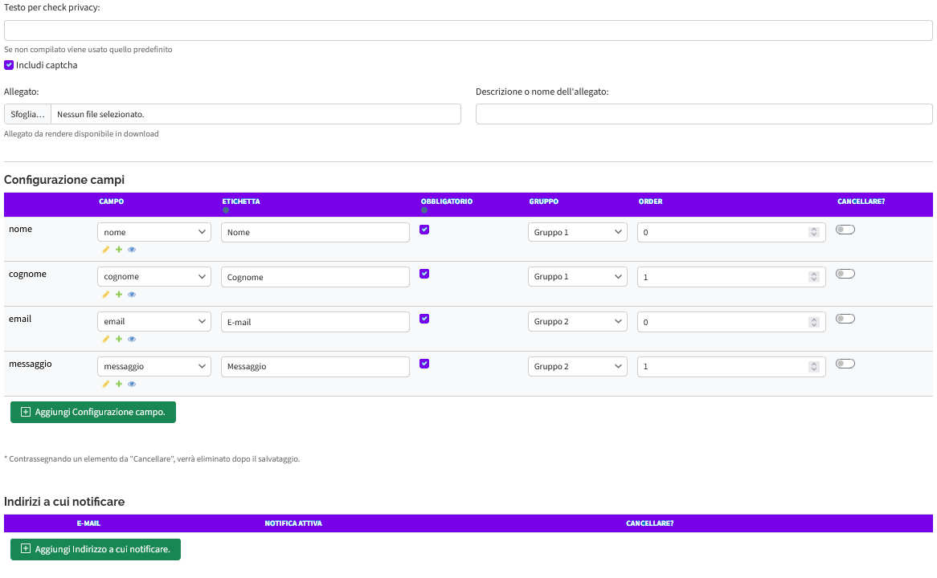Click the CAMPO column header
Image resolution: width=937 pixels, height=578 pixels.
[x=111, y=201]
